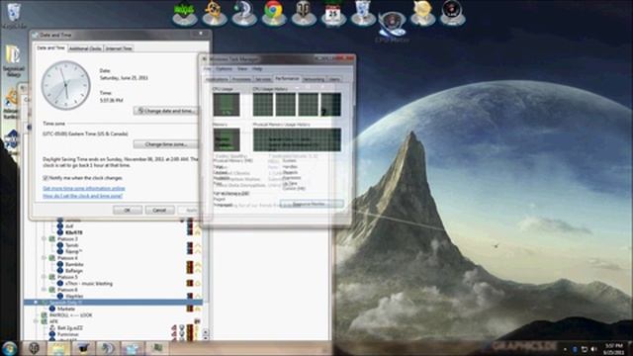Select the highlighted blue channel row
633x356 pixels.
point(113,303)
